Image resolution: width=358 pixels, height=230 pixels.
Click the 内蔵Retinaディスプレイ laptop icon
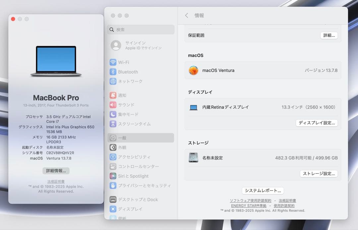[193, 107]
